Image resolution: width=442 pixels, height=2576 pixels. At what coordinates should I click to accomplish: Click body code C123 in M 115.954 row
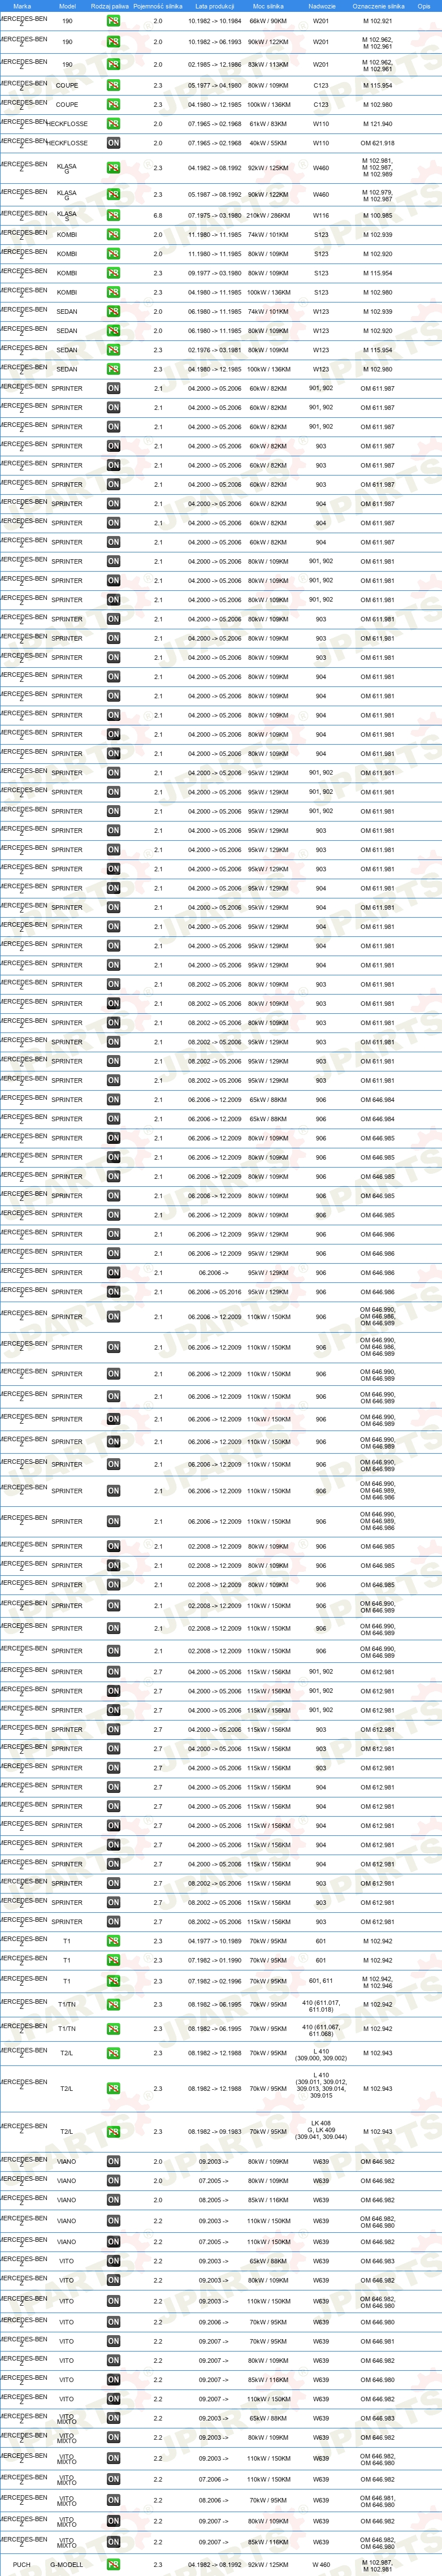pyautogui.click(x=321, y=86)
